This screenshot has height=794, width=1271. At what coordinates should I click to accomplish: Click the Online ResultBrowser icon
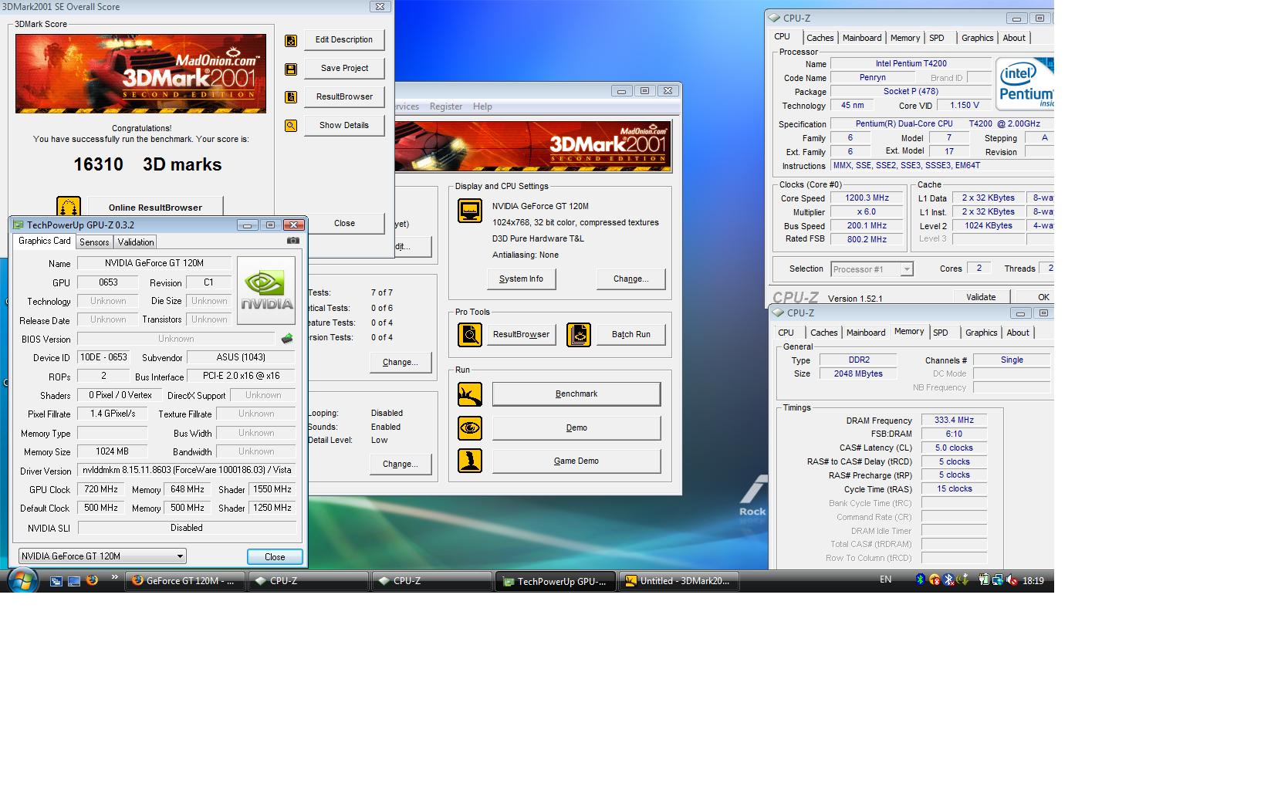coord(69,207)
